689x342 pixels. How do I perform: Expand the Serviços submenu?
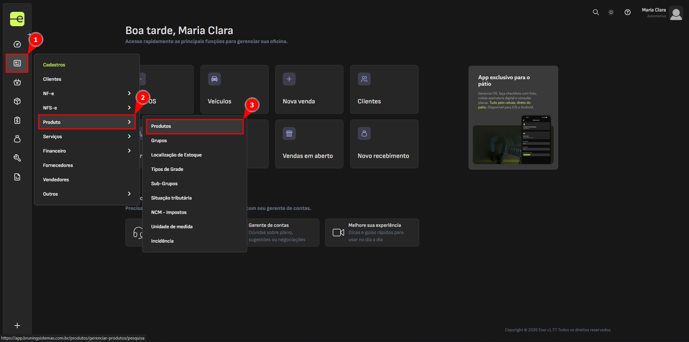(x=87, y=136)
